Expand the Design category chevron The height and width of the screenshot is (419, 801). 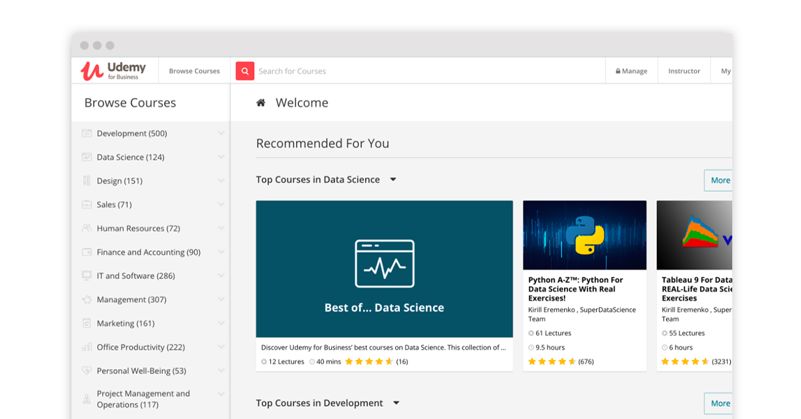(x=221, y=181)
